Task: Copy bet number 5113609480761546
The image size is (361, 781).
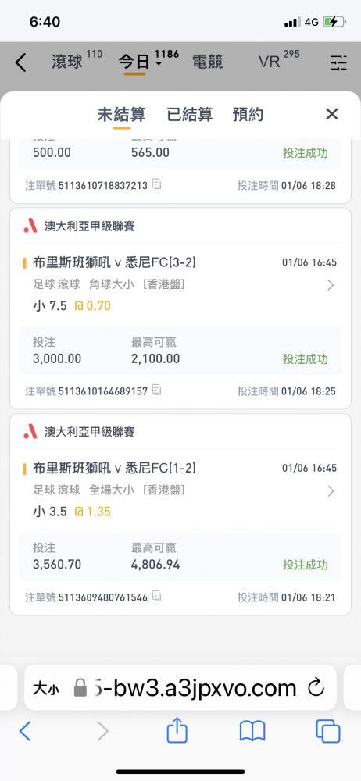Action: pyautogui.click(x=156, y=596)
